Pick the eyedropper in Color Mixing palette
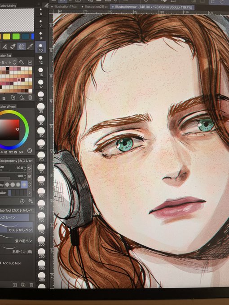Viewport: 229px width, 305px height. (30, 47)
